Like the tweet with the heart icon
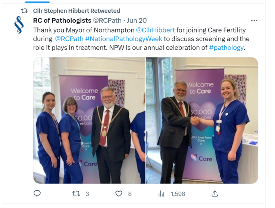This screenshot has height=208, width=275. pos(119,193)
